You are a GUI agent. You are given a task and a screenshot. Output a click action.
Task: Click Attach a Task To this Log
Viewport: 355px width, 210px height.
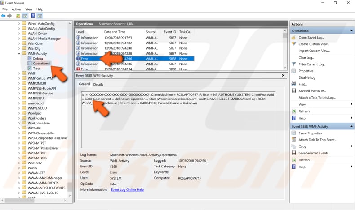[317, 98]
